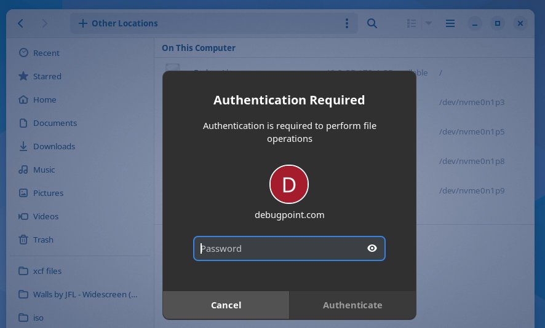The height and width of the screenshot is (328, 545).
Task: Expand the view options dropdown arrow
Action: [x=429, y=23]
